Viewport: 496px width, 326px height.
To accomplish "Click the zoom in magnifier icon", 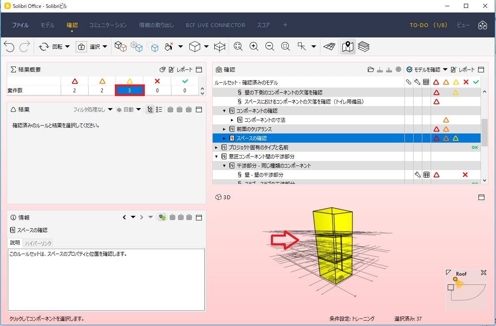I will coord(254,47).
